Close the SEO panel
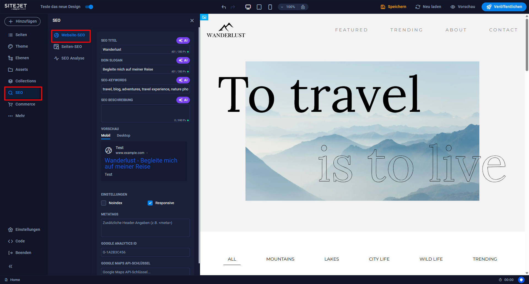 (192, 21)
